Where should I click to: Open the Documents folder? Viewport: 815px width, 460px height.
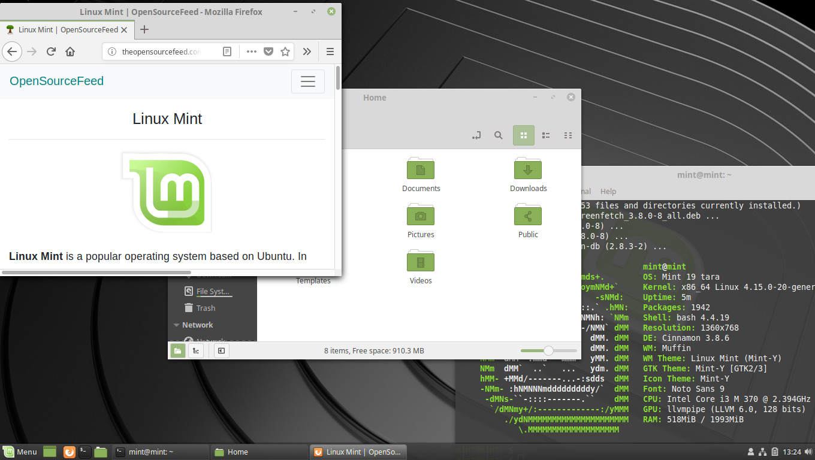[421, 174]
